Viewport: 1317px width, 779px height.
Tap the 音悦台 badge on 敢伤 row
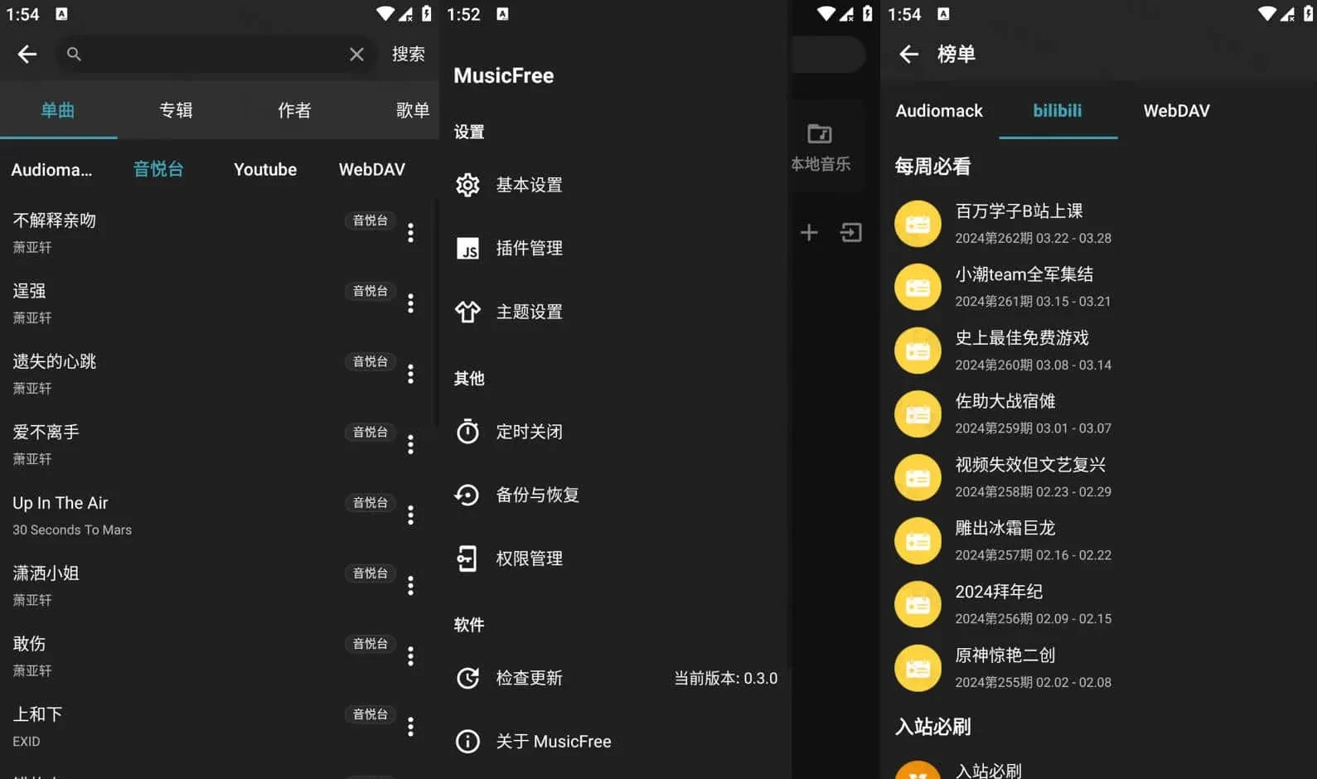[x=370, y=644]
